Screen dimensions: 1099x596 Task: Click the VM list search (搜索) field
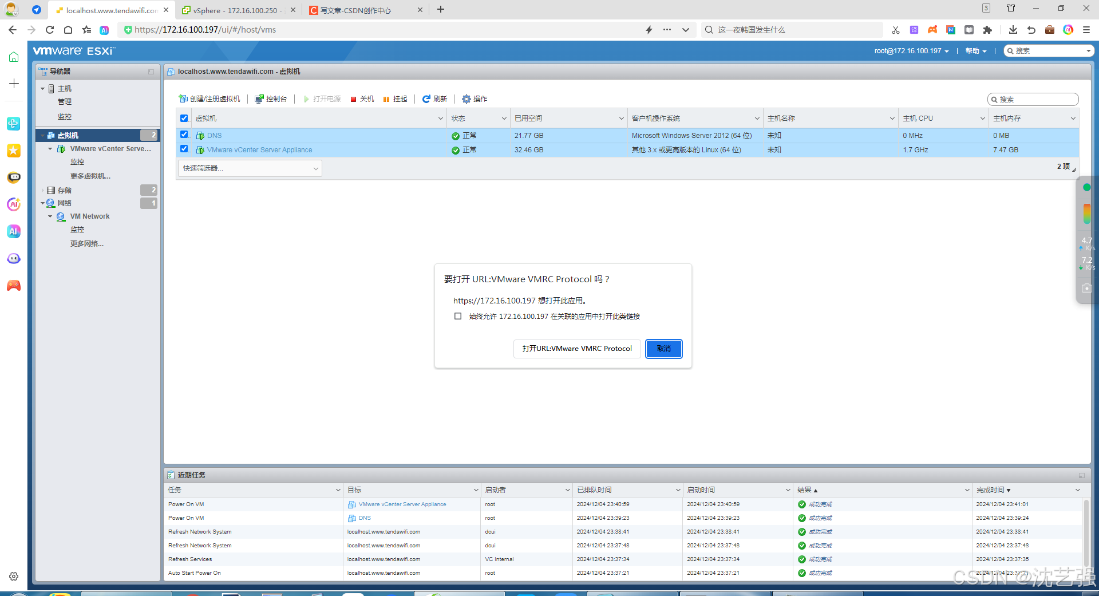click(x=1033, y=99)
